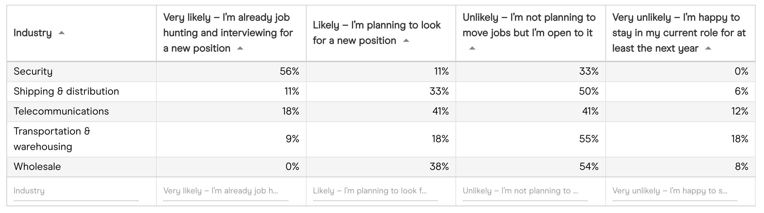The height and width of the screenshot is (213, 764).
Task: Click the Telecommunications row label
Action: (61, 111)
